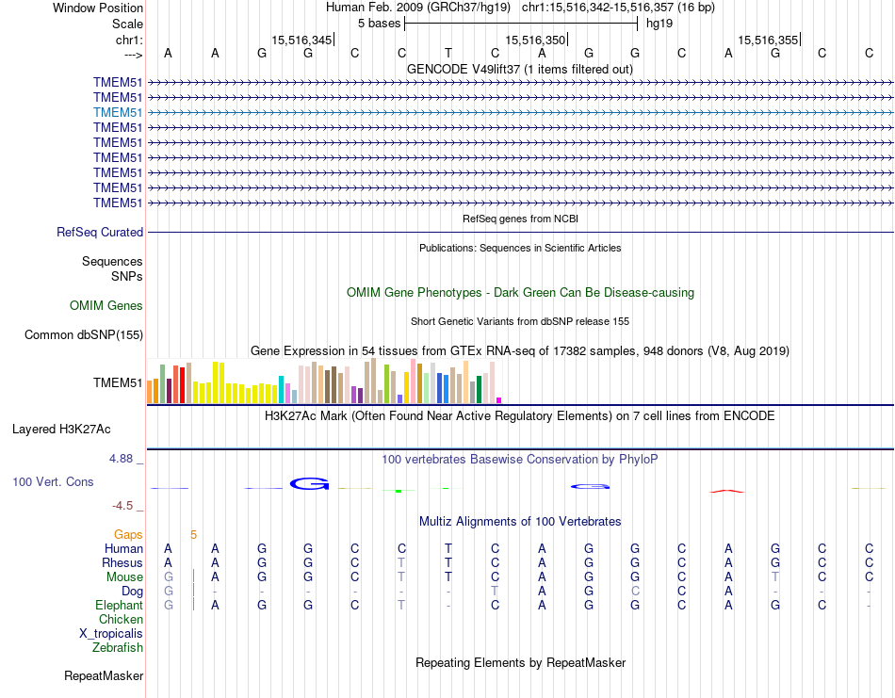Image resolution: width=895 pixels, height=698 pixels.
Task: Click the GTEx Gene Expression track title
Action: (520, 351)
